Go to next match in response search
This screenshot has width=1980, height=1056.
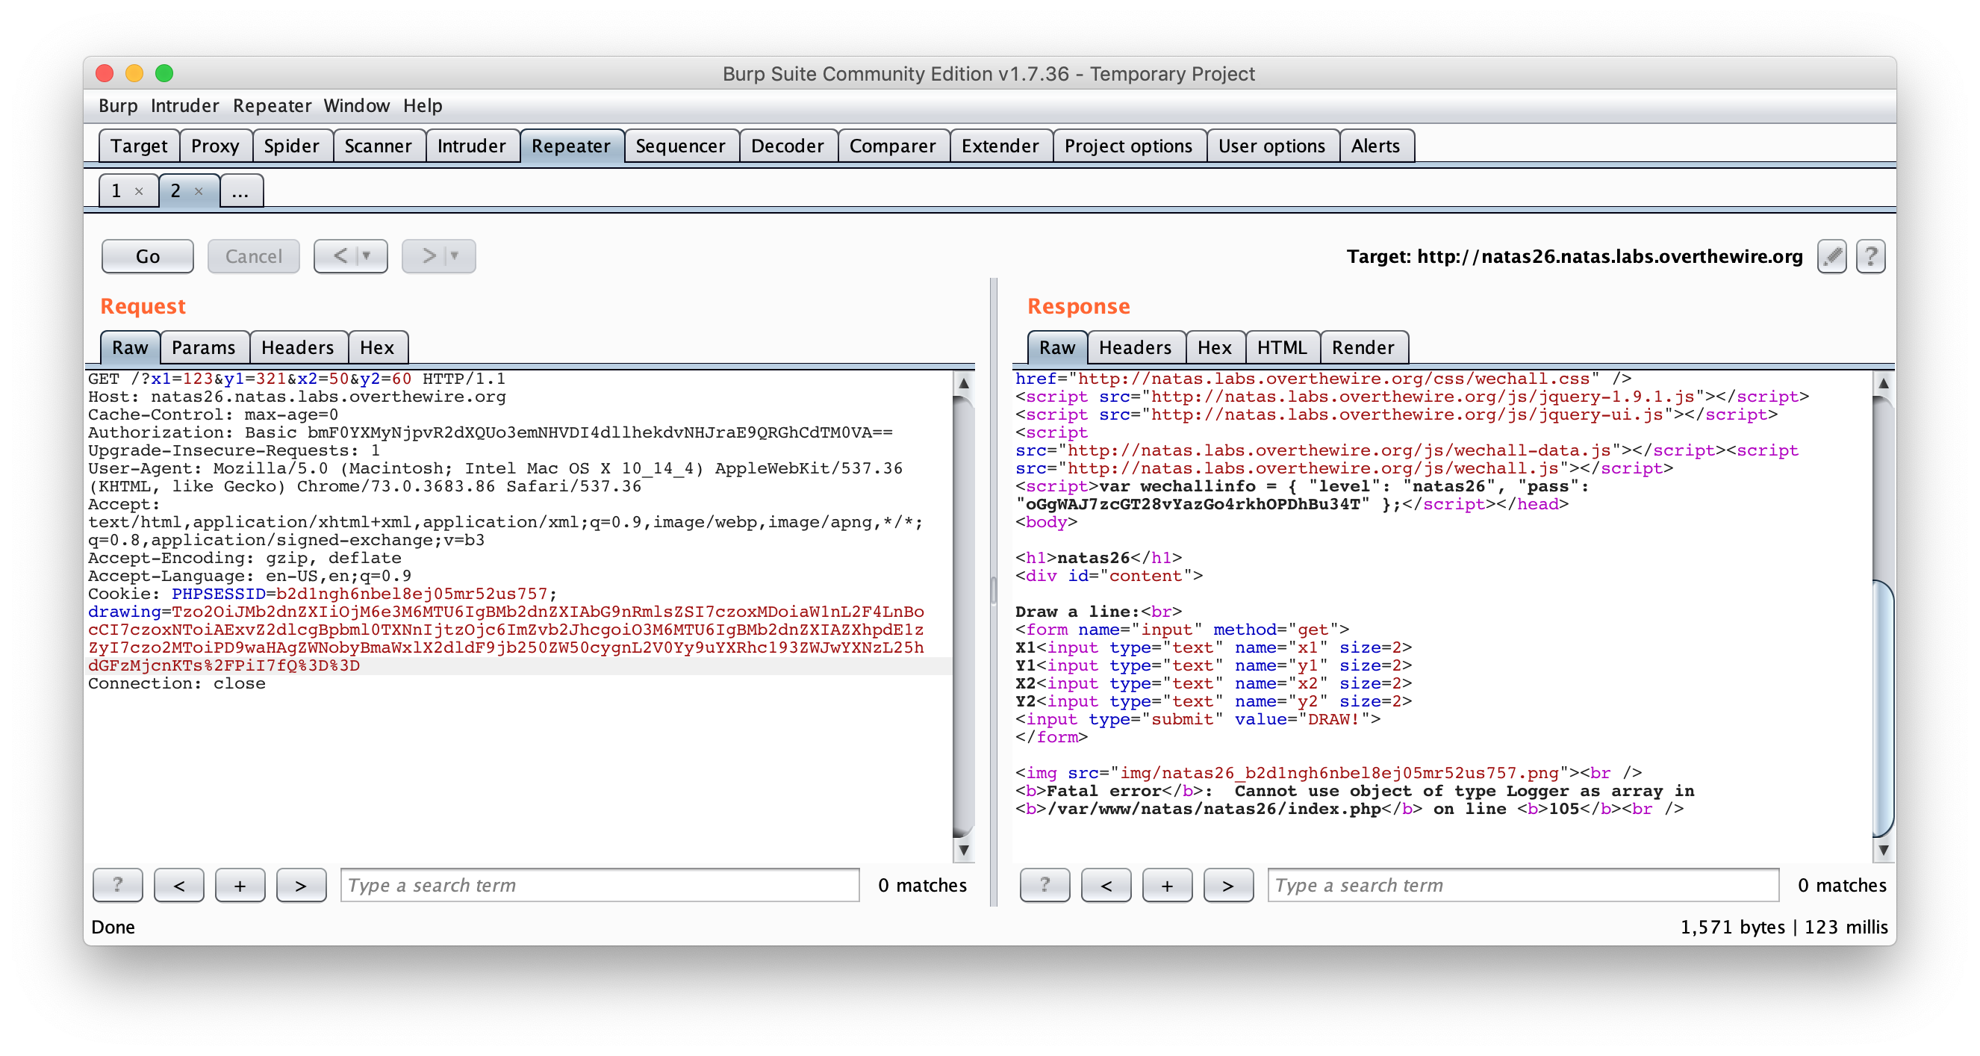(x=1227, y=885)
